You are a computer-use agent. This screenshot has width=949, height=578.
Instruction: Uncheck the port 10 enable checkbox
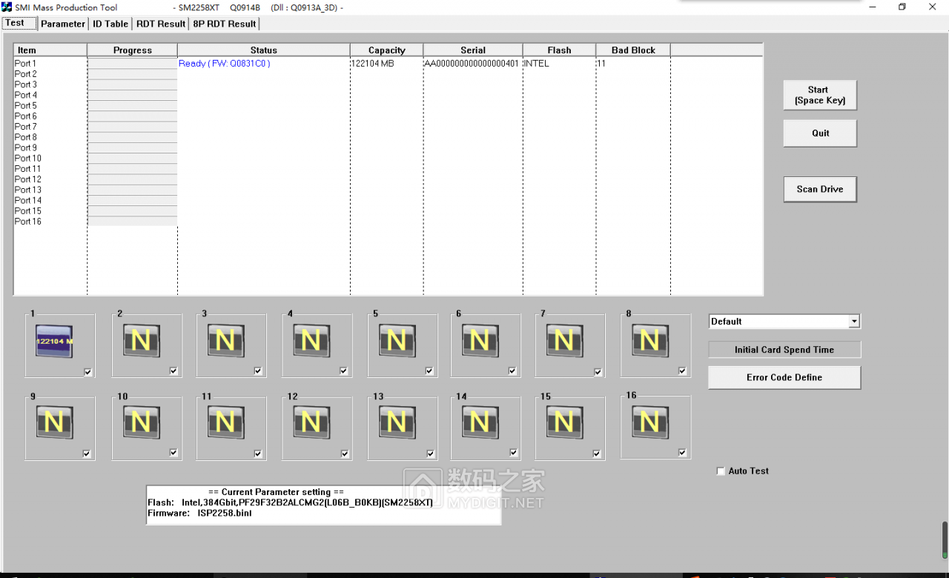tap(173, 453)
